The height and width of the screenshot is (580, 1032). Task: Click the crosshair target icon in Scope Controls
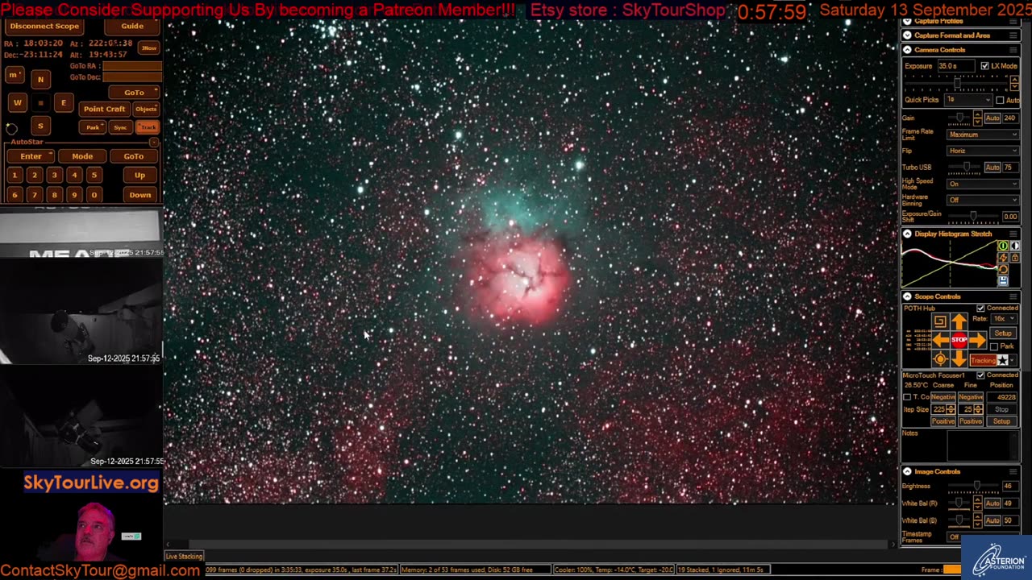click(940, 358)
